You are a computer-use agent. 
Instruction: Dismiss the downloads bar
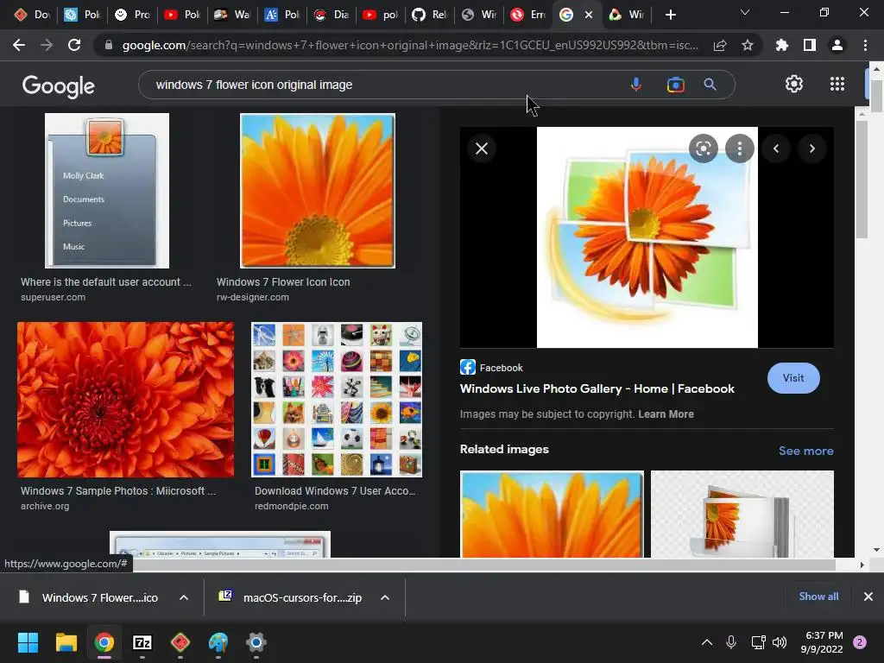[868, 596]
